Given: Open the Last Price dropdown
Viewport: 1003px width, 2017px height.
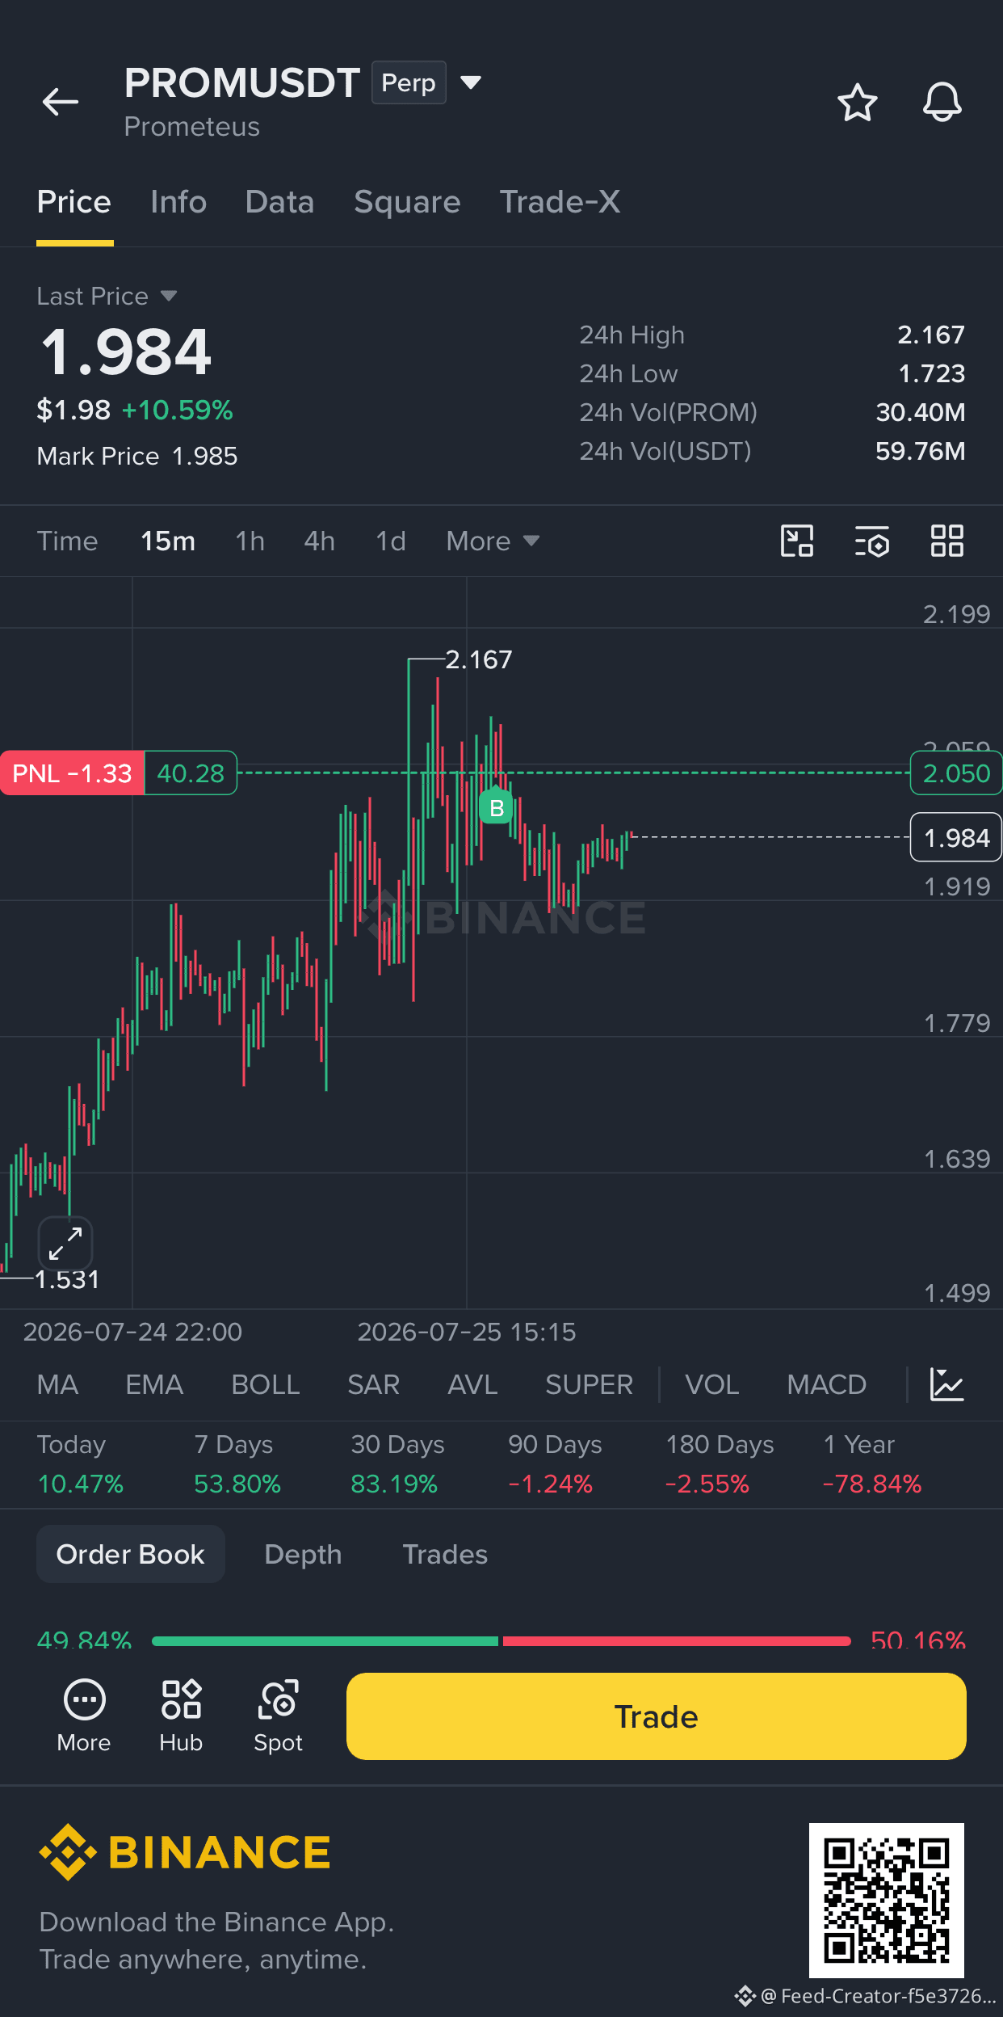Looking at the screenshot, I should [x=107, y=296].
